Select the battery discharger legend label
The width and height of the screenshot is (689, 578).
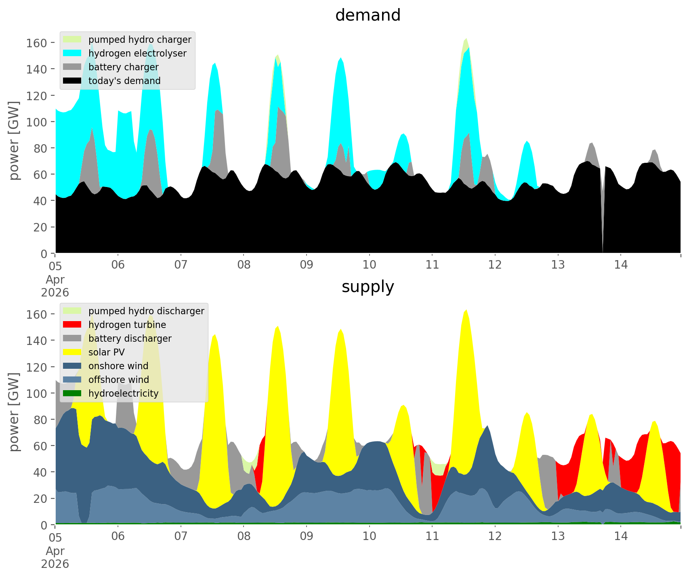130,338
